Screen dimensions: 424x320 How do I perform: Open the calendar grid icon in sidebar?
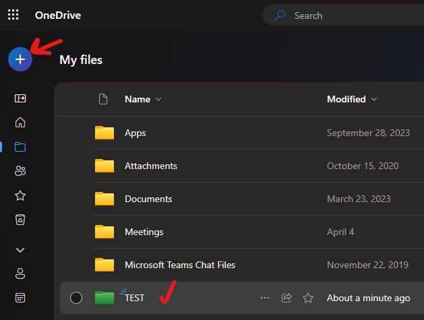(x=20, y=298)
